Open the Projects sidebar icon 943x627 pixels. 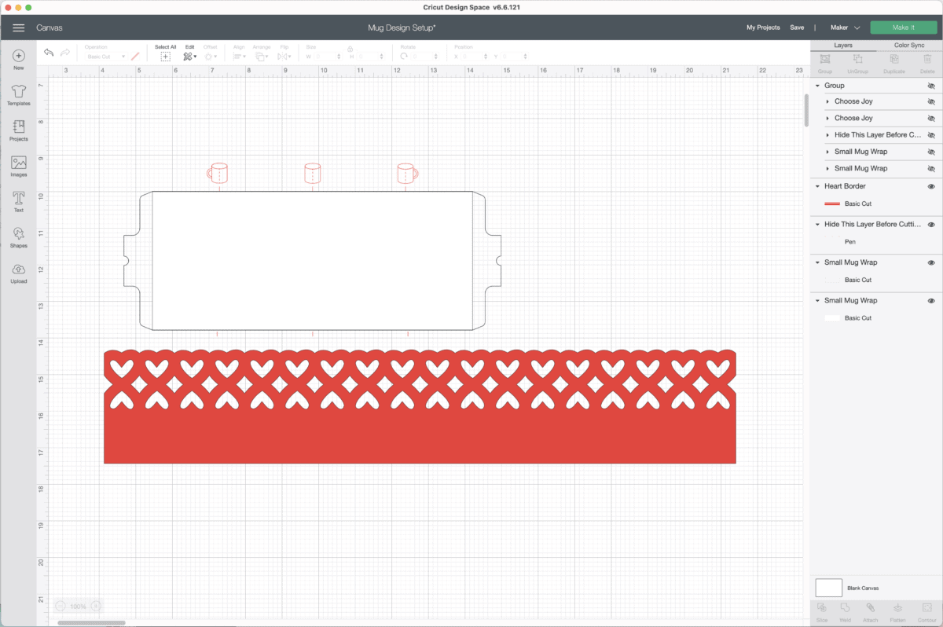(19, 130)
